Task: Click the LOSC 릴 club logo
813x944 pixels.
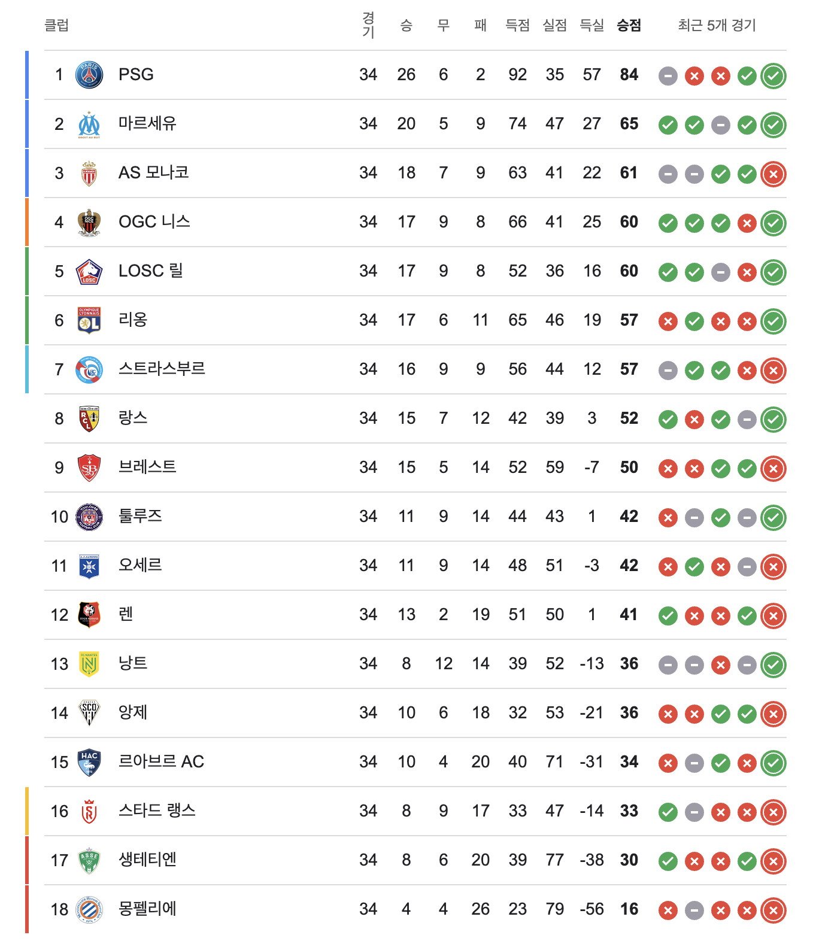Action: point(89,272)
